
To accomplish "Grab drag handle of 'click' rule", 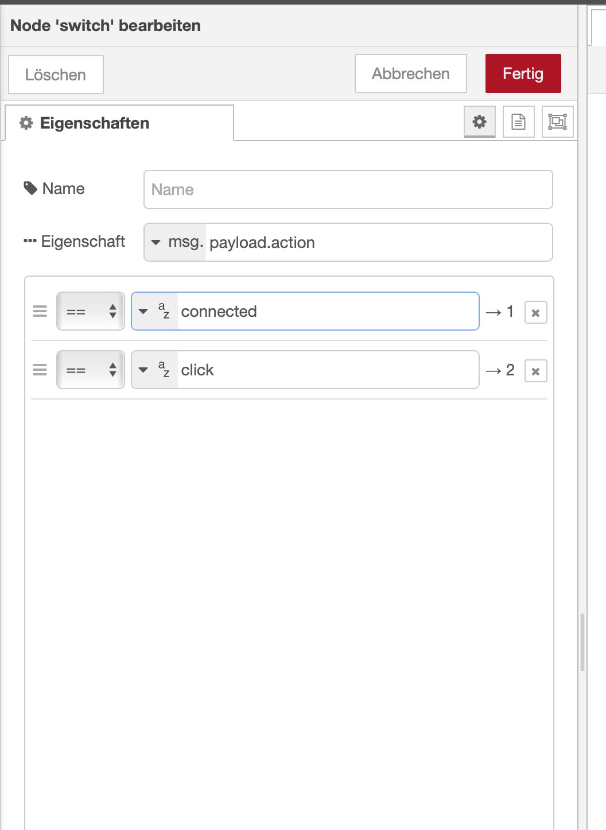I will pos(40,370).
